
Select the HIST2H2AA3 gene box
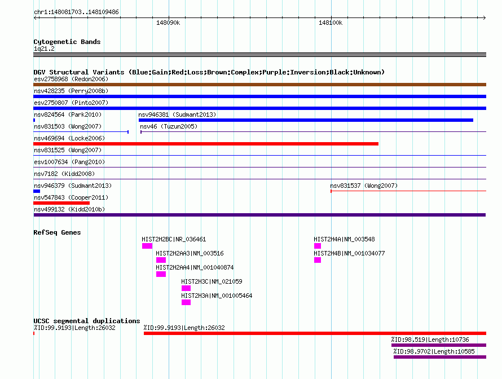[x=161, y=260]
